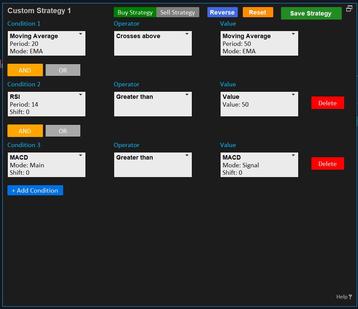This screenshot has height=309, width=358.
Task: Open the Crosses above operator dropdown
Action: (x=153, y=44)
